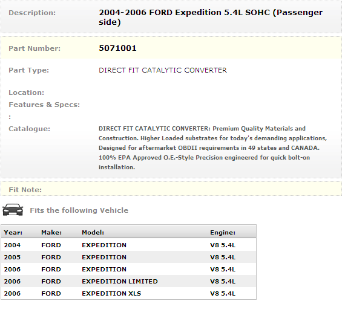
Task: Click V8 5.4L in the EXPEDITION LIMITED row
Action: 223,281
